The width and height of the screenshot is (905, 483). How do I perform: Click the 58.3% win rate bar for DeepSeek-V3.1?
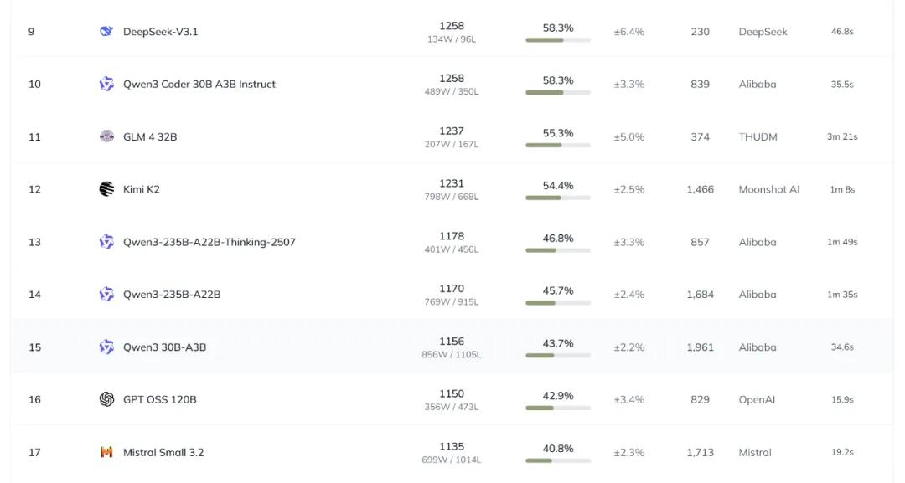tap(557, 39)
